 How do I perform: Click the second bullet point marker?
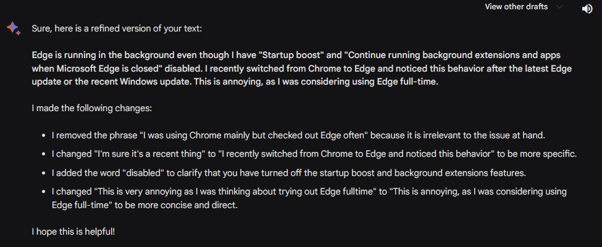44,154
